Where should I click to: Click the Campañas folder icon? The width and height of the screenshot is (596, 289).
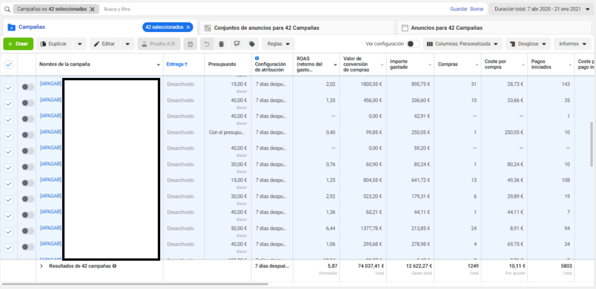pos(12,27)
